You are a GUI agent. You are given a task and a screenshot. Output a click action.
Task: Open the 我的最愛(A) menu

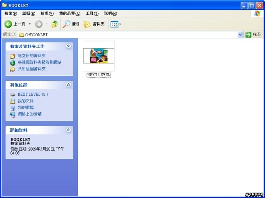[70, 14]
